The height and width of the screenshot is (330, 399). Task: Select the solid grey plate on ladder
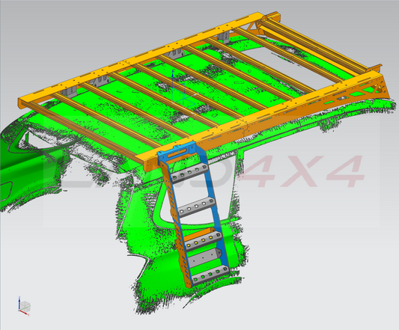click(206, 258)
